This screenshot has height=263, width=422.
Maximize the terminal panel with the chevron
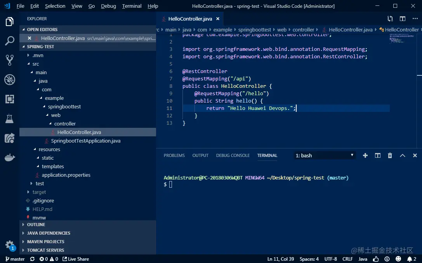click(402, 155)
